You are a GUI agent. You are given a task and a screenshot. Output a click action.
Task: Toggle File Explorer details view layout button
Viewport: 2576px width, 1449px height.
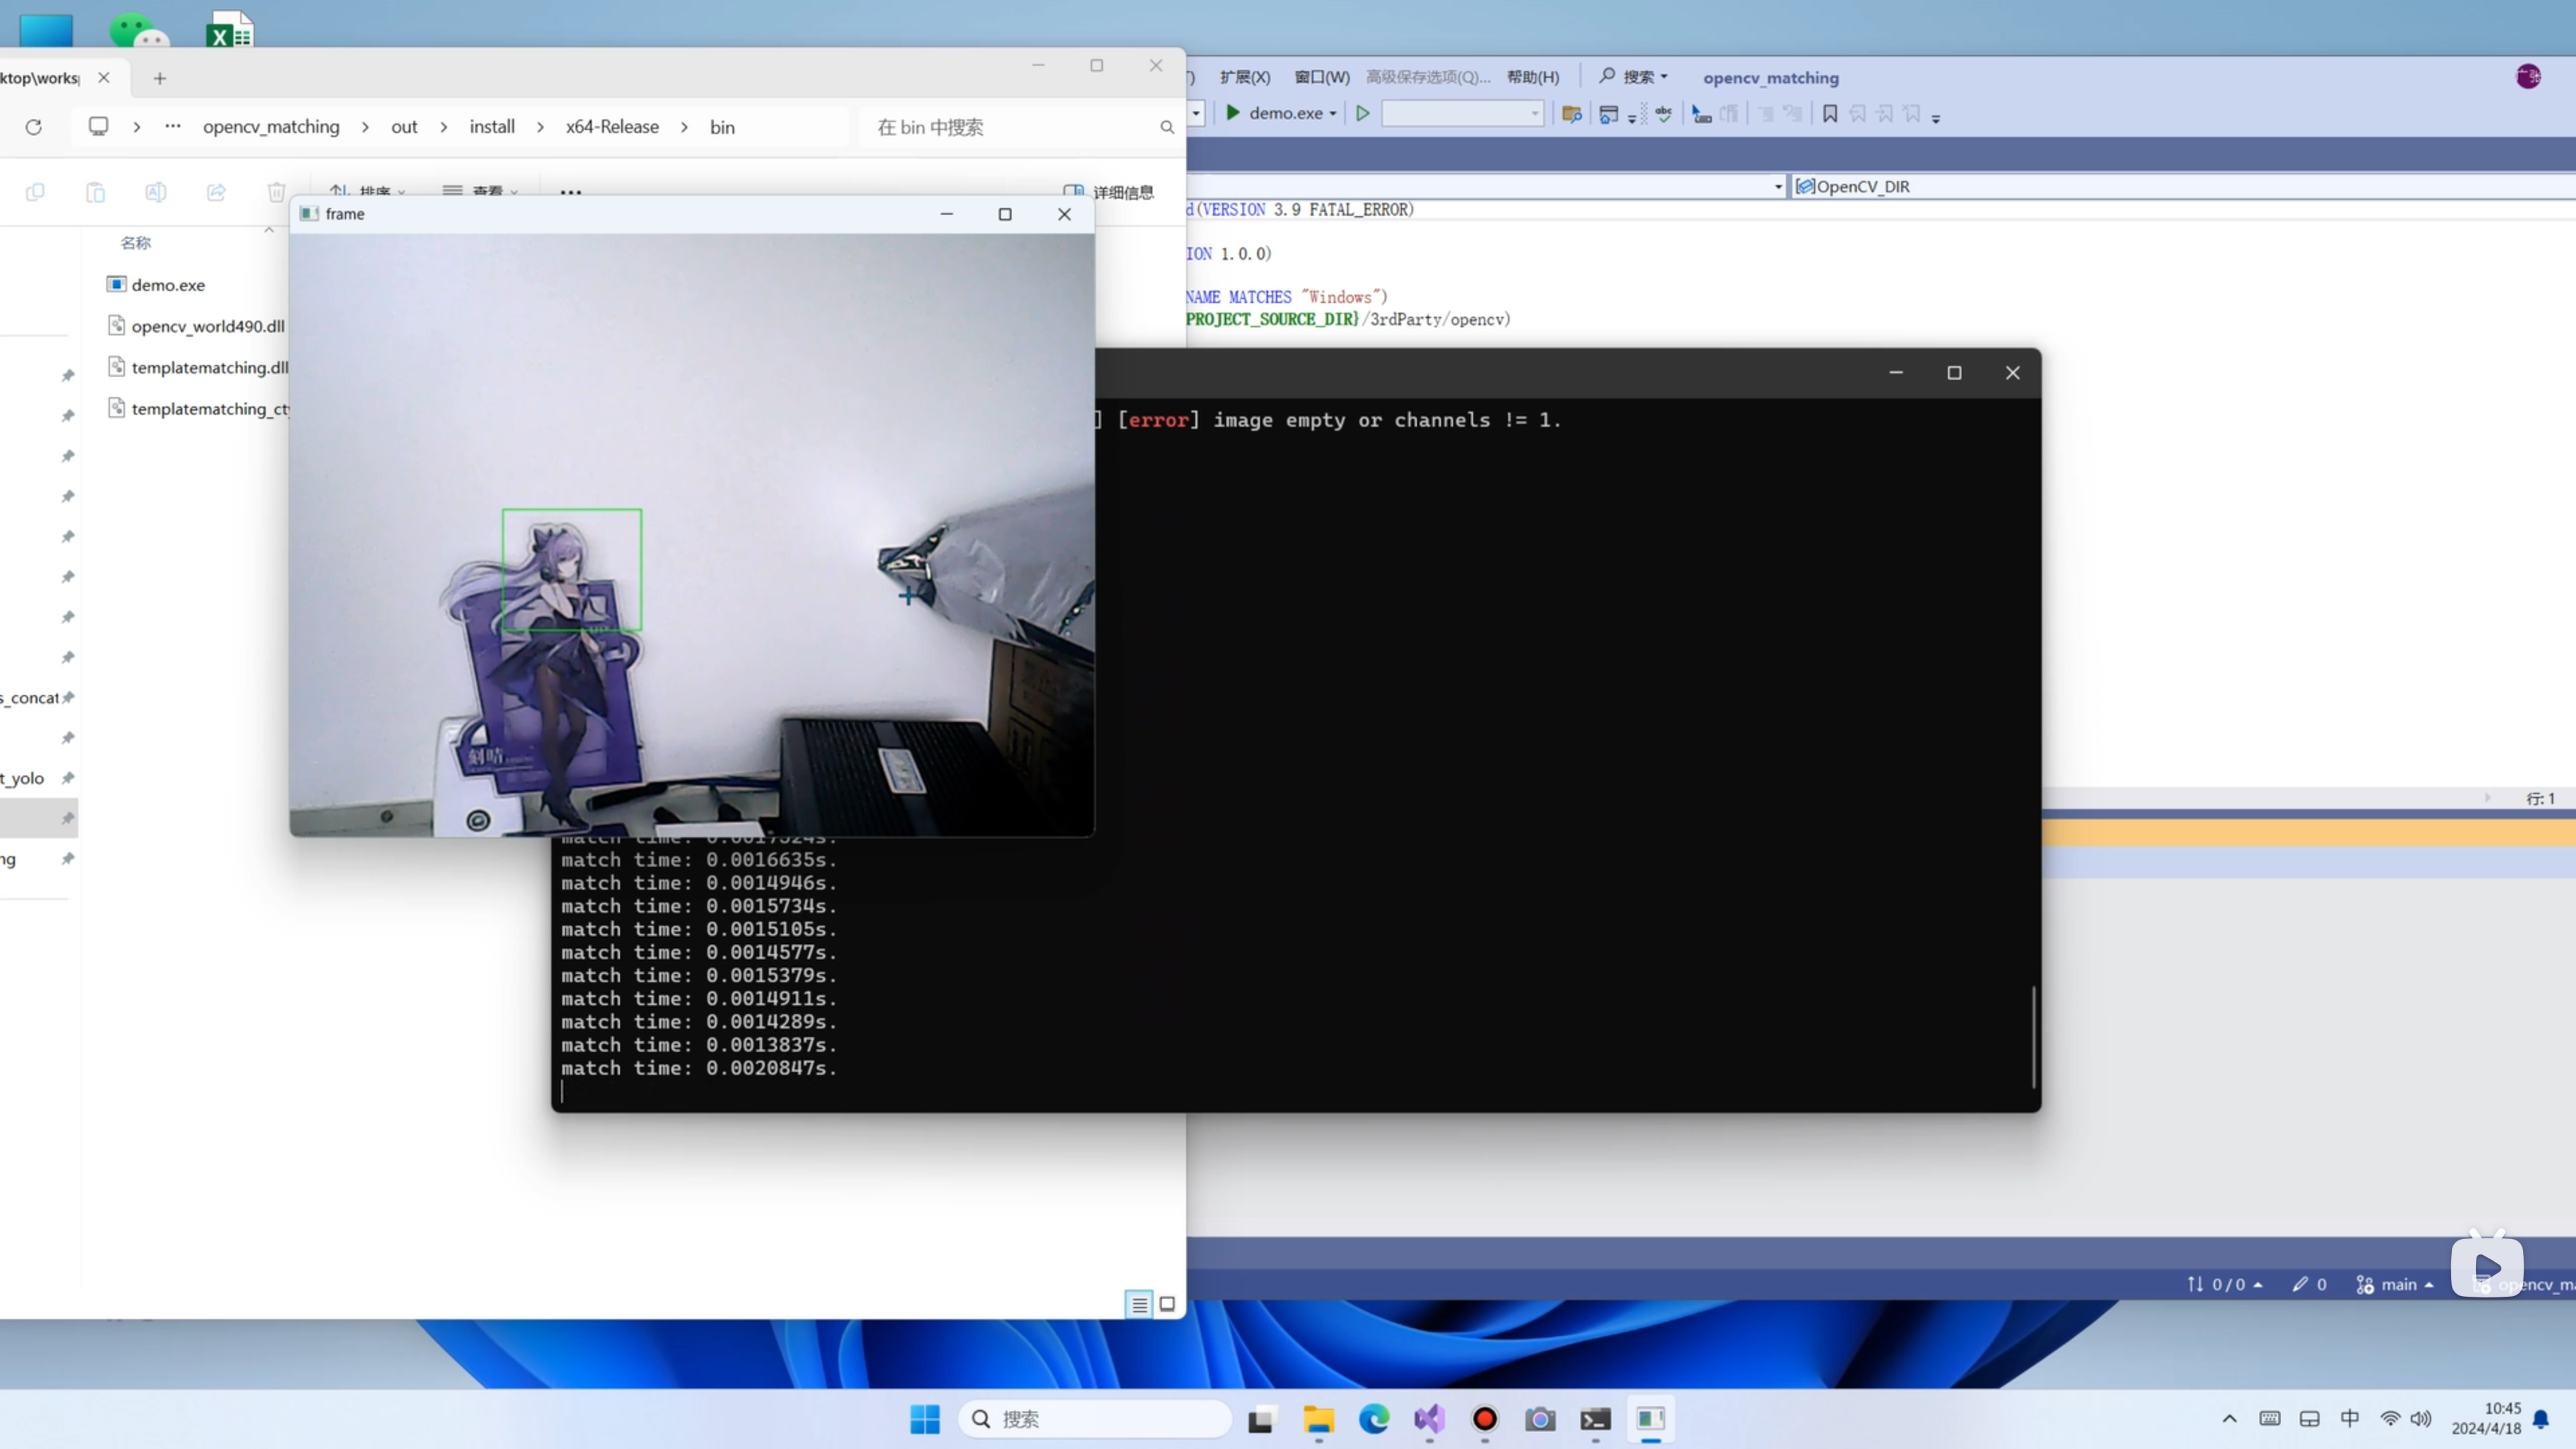(1139, 1304)
